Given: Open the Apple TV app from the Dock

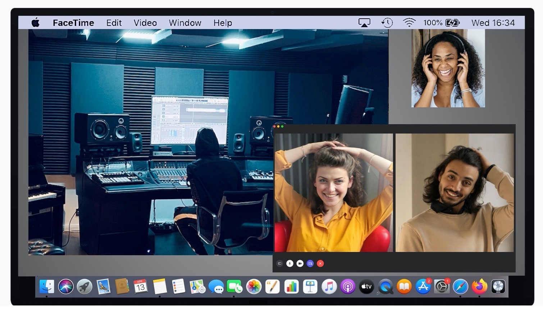Looking at the screenshot, I should [x=366, y=287].
